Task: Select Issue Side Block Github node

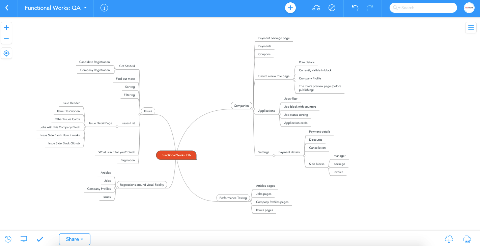Action: pyautogui.click(x=64, y=143)
